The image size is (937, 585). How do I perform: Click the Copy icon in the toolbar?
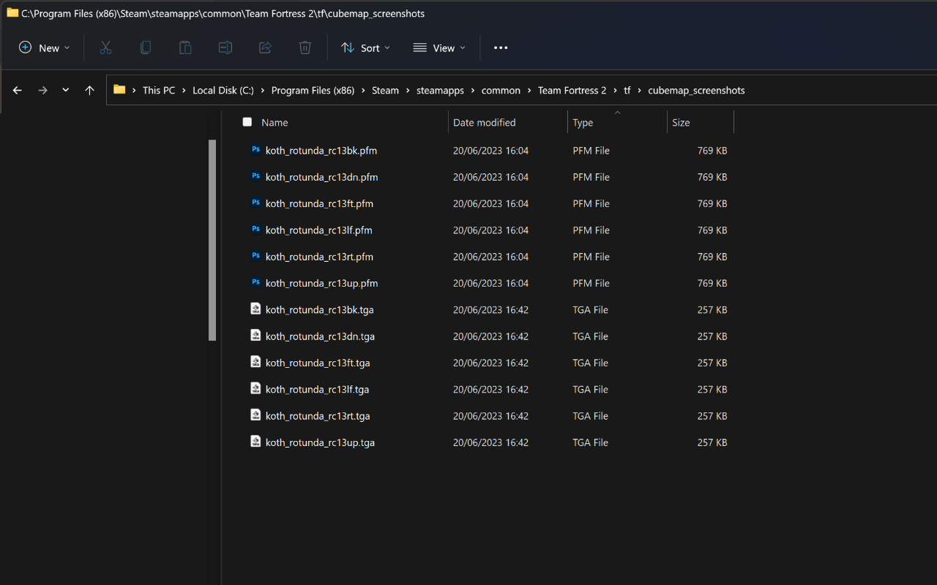(x=146, y=48)
